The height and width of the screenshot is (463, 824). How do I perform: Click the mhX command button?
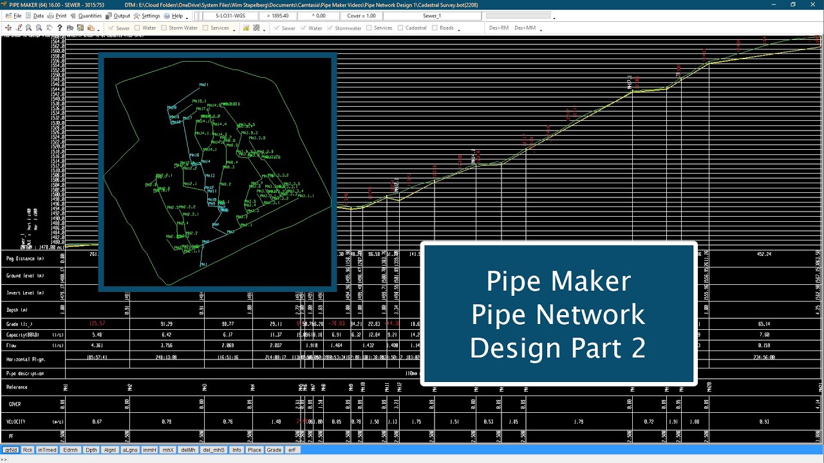(168, 450)
